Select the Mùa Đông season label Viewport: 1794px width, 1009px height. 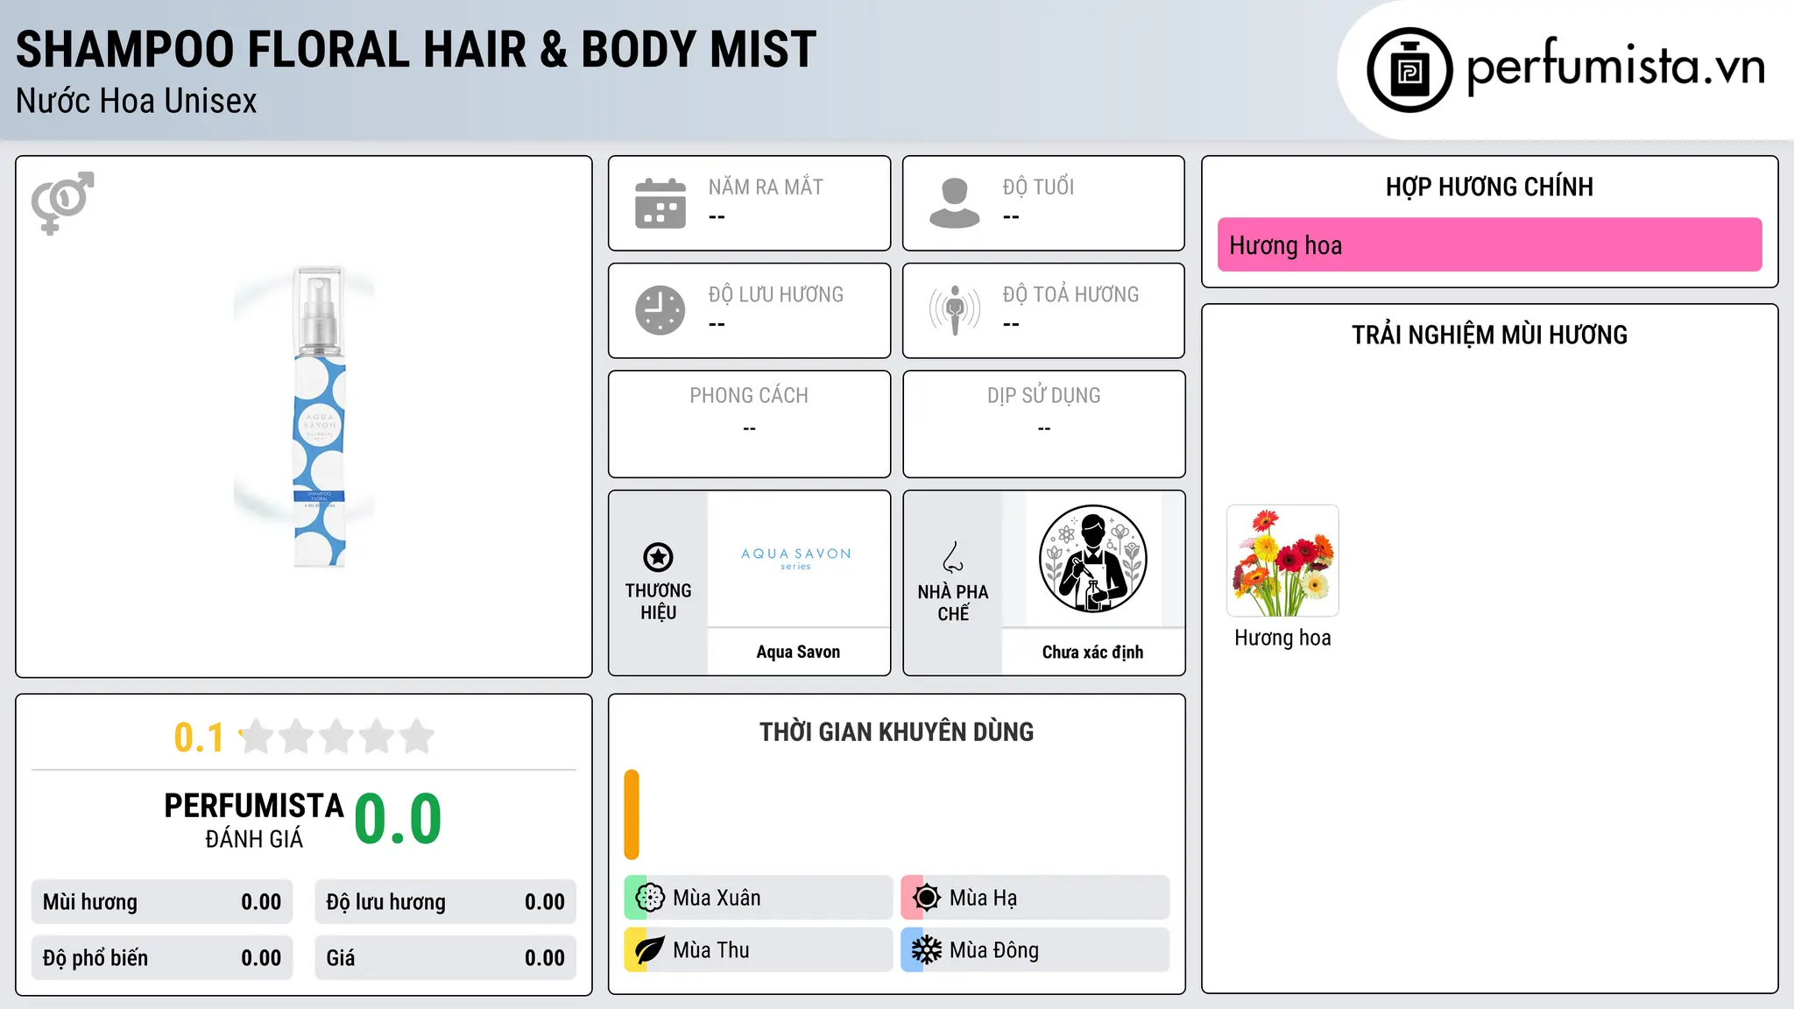point(993,950)
